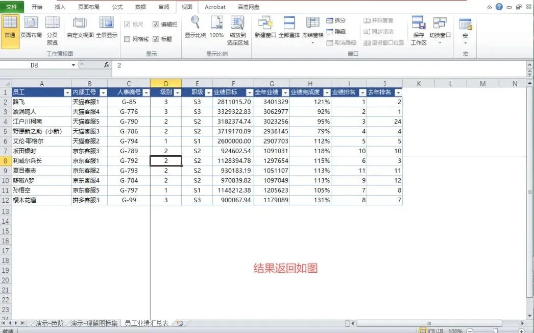Open filter dropdown for 员工 column
The width and height of the screenshot is (534, 333).
tap(67, 92)
